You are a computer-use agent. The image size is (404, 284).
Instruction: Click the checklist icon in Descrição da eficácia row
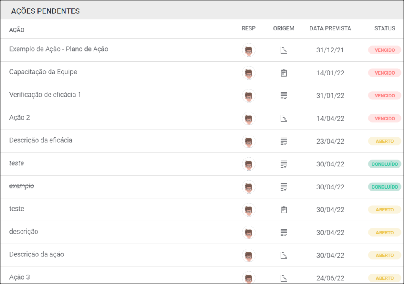coord(284,141)
